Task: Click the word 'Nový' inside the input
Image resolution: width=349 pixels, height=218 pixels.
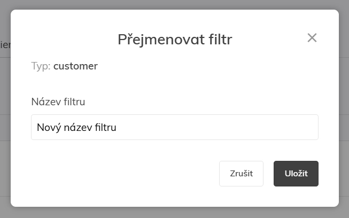Action: [x=49, y=128]
